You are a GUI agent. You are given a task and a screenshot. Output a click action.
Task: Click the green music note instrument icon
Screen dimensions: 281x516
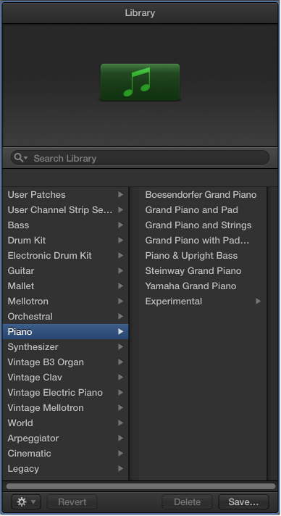point(140,82)
